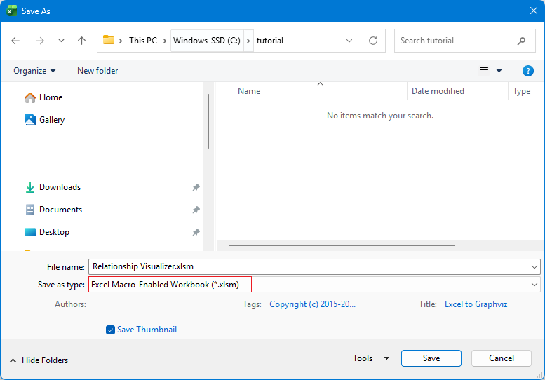
Task: Unpin Downloads using its pin icon
Action: 196,187
